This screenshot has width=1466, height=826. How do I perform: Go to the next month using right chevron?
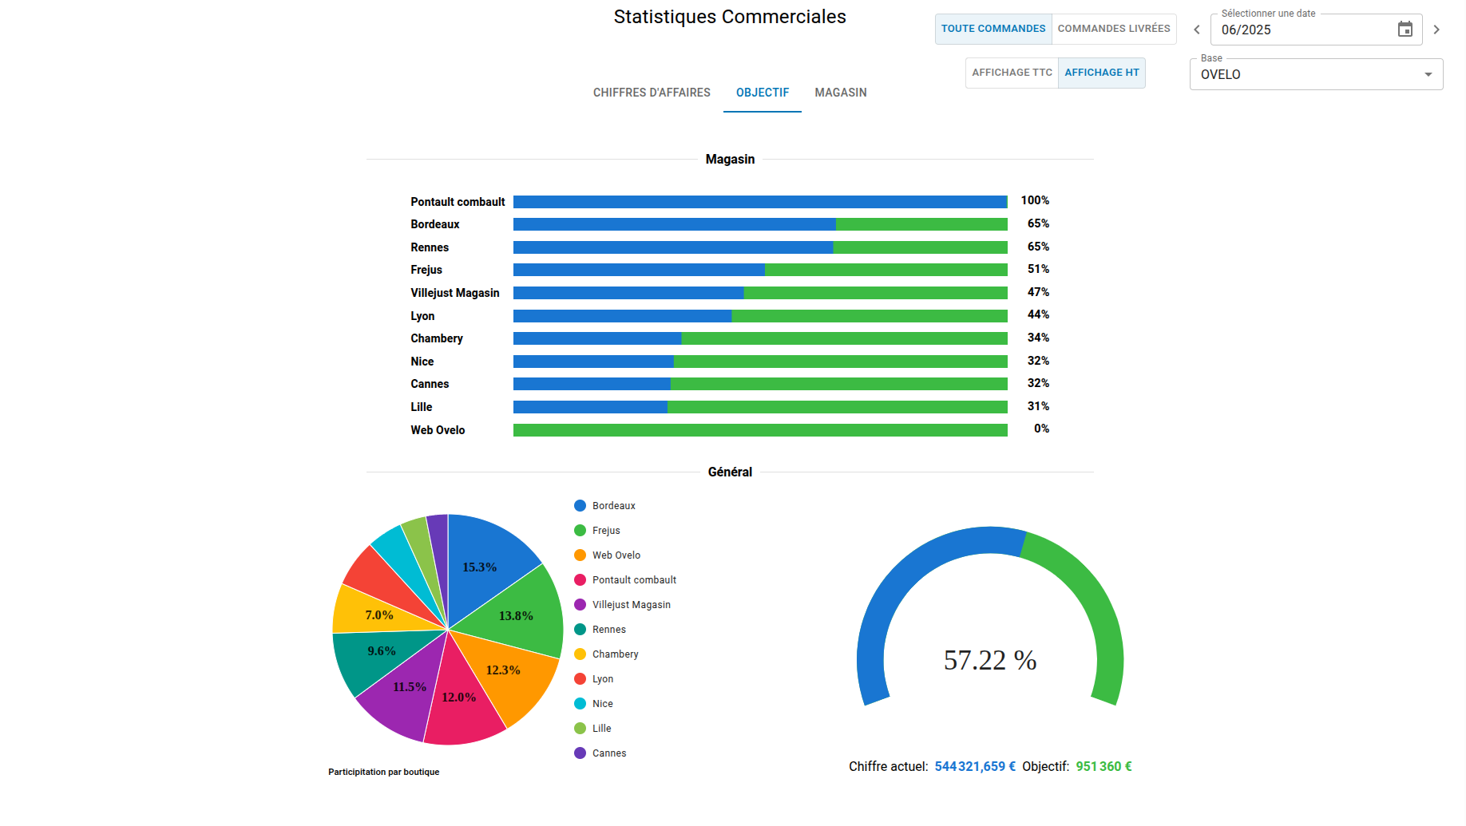click(x=1436, y=29)
